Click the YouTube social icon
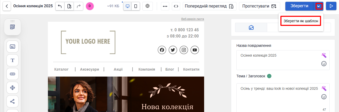 (195, 50)
